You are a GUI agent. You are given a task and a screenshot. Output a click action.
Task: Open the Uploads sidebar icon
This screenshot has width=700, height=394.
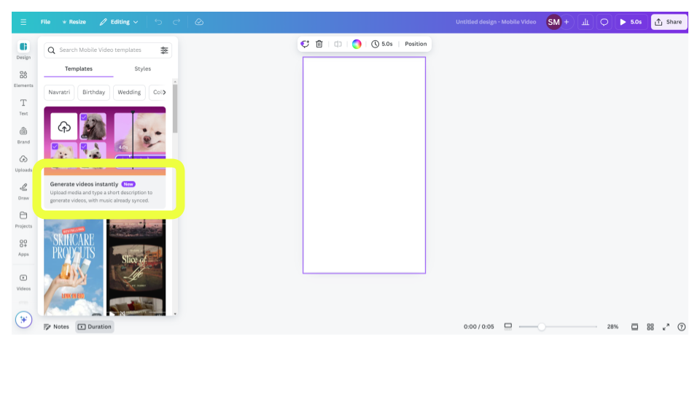pos(23,163)
